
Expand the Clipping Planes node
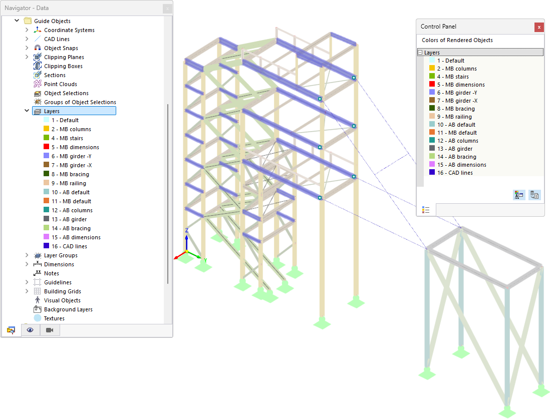point(27,57)
